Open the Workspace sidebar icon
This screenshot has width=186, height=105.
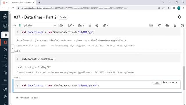pyautogui.click(x=5, y=42)
